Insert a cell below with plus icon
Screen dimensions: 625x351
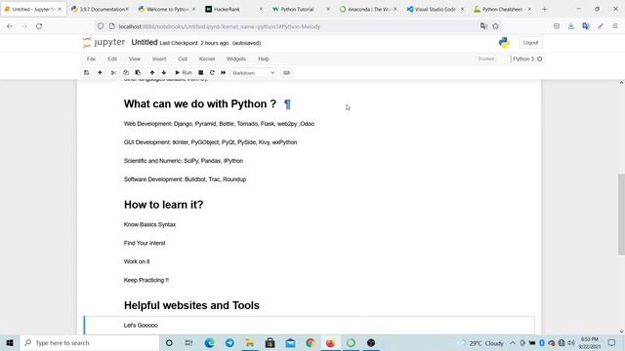[100, 73]
